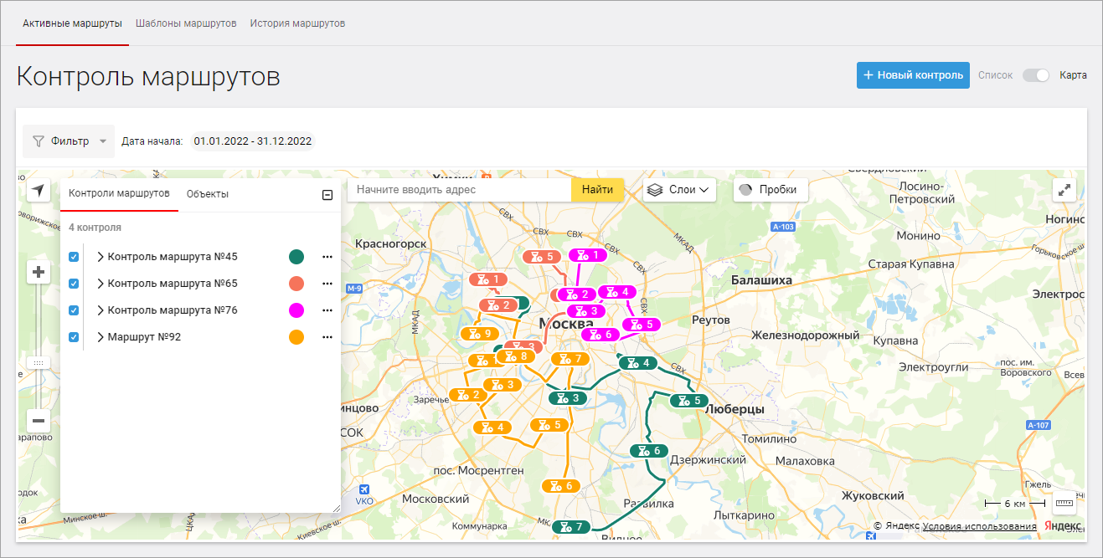Open fullscreen map mode

tap(1064, 190)
